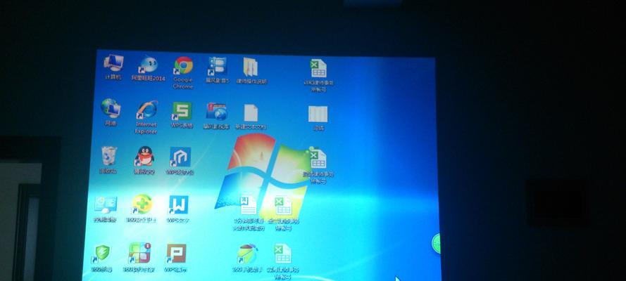Select the operation-instructions folder icon

pyautogui.click(x=251, y=71)
